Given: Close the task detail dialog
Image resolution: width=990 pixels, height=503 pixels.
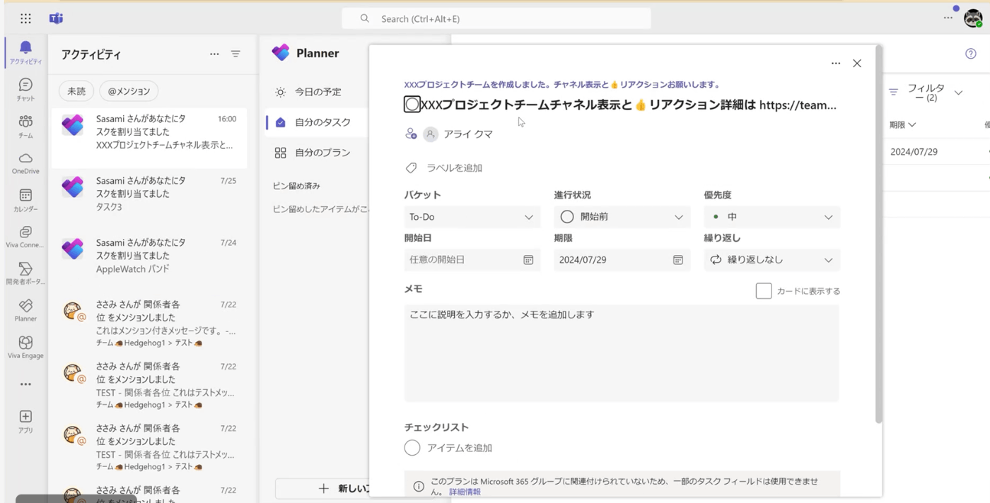Looking at the screenshot, I should pyautogui.click(x=857, y=64).
